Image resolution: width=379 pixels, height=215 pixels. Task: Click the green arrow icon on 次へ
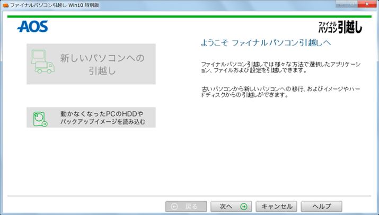(x=244, y=207)
